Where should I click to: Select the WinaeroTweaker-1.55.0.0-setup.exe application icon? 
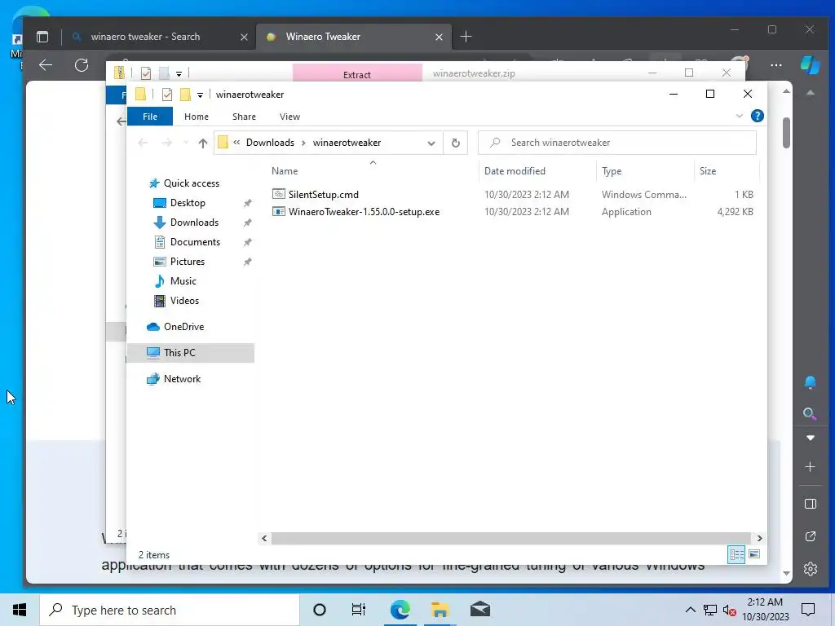279,211
